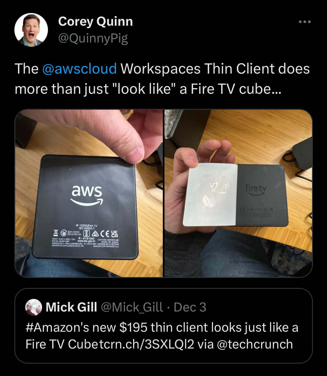Tap the regulatory label on the device
Screen dimensions: 327x376
tap(86, 236)
